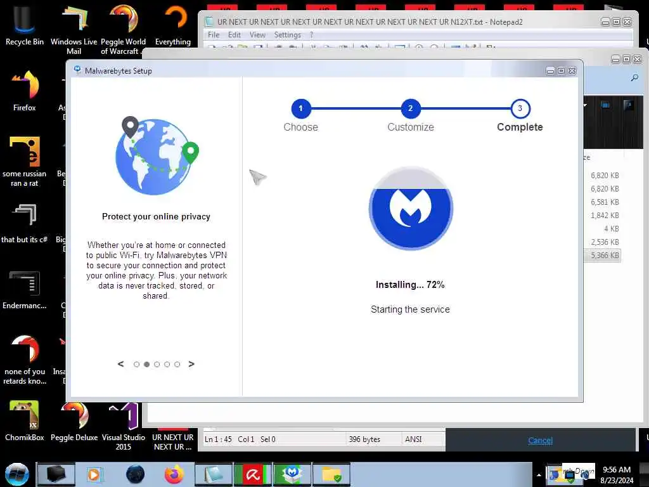The width and height of the screenshot is (649, 487).
Task: Open Avira taskbar icon
Action: [252, 474]
